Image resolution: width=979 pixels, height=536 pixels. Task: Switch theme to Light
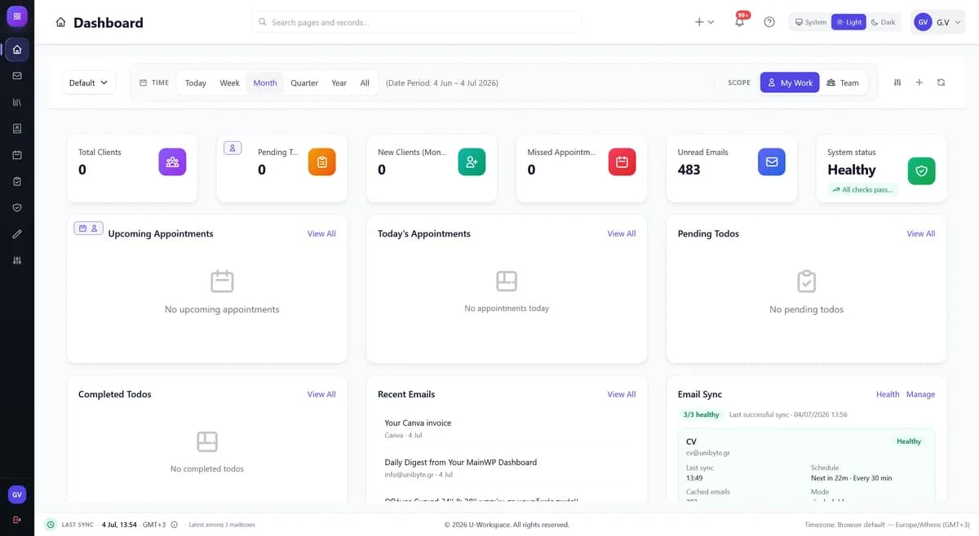click(x=848, y=22)
